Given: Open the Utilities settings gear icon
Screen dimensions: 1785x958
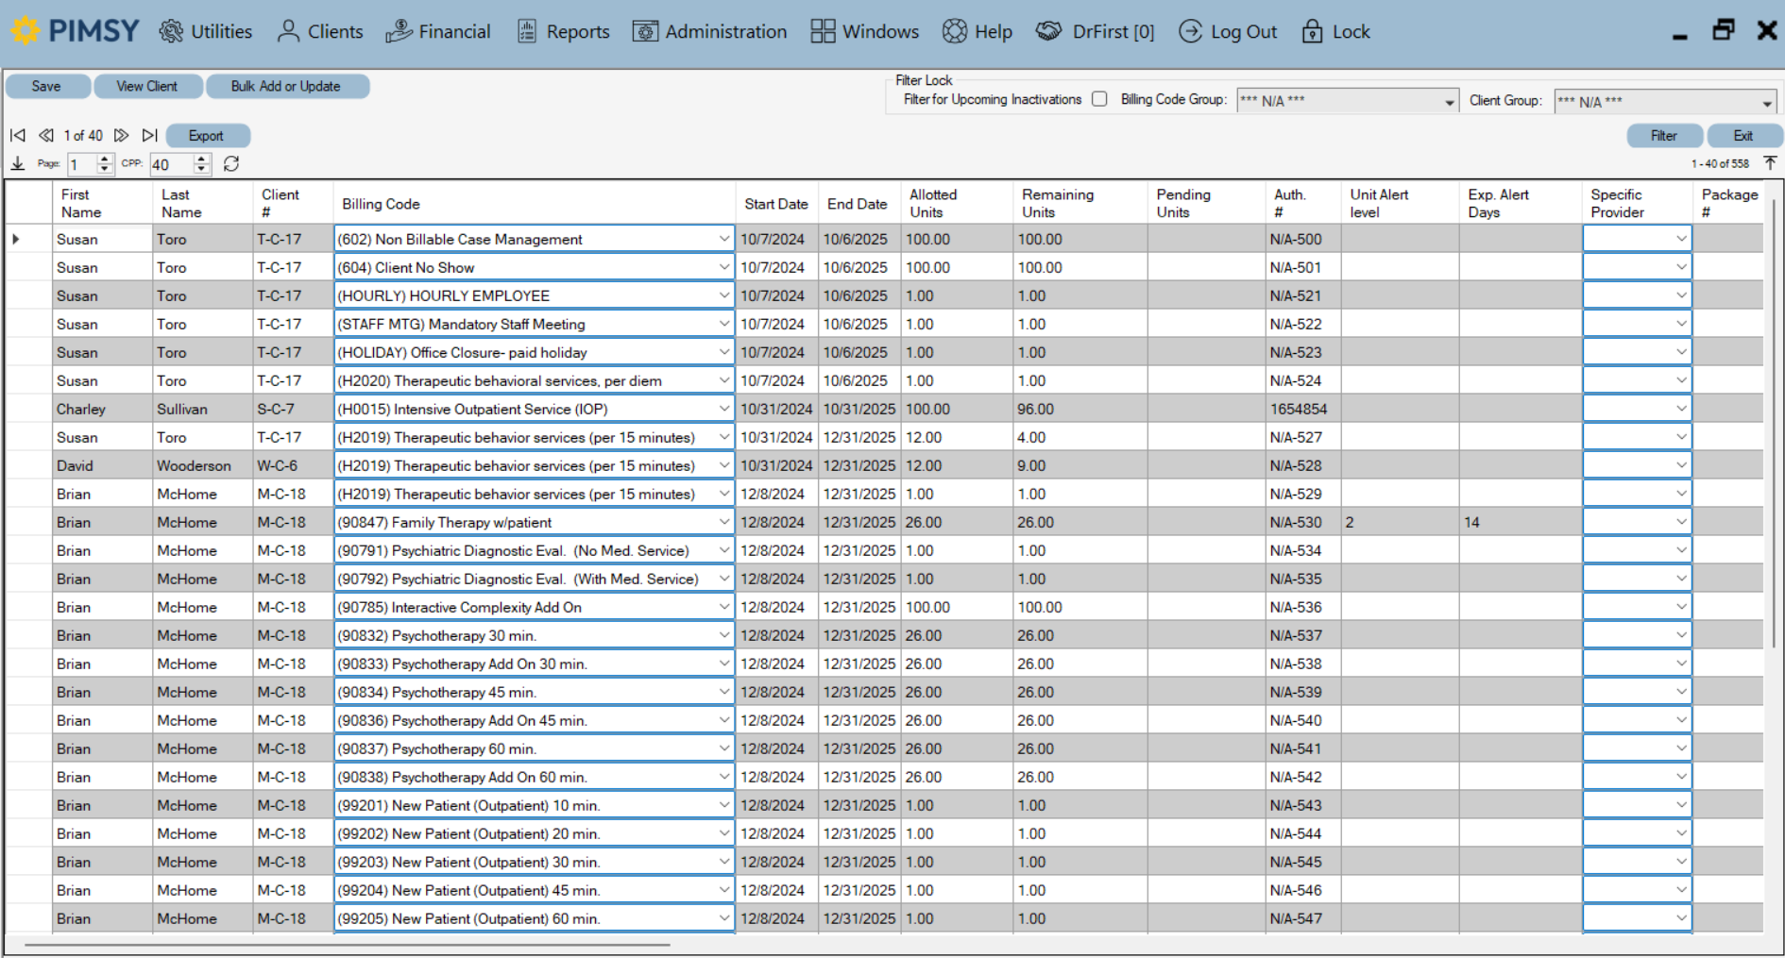Looking at the screenshot, I should 172,31.
